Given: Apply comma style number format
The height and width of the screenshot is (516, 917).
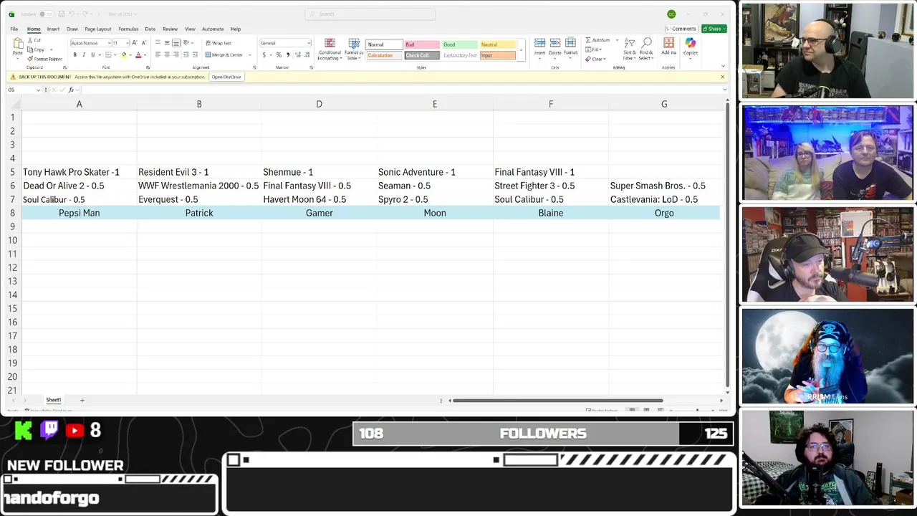Looking at the screenshot, I should (287, 54).
